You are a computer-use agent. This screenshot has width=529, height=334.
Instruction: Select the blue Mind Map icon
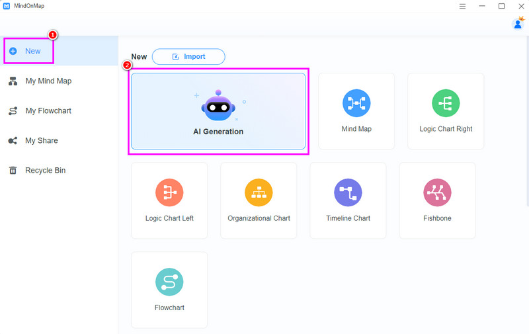(356, 103)
